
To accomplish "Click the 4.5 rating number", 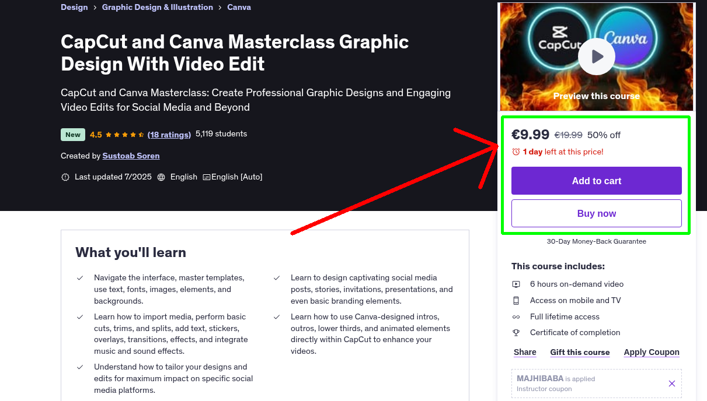I will (x=96, y=135).
